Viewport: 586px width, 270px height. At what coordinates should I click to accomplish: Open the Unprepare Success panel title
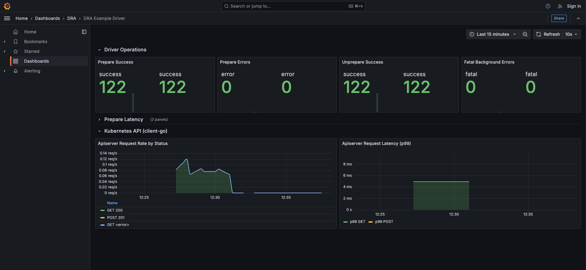coord(363,62)
